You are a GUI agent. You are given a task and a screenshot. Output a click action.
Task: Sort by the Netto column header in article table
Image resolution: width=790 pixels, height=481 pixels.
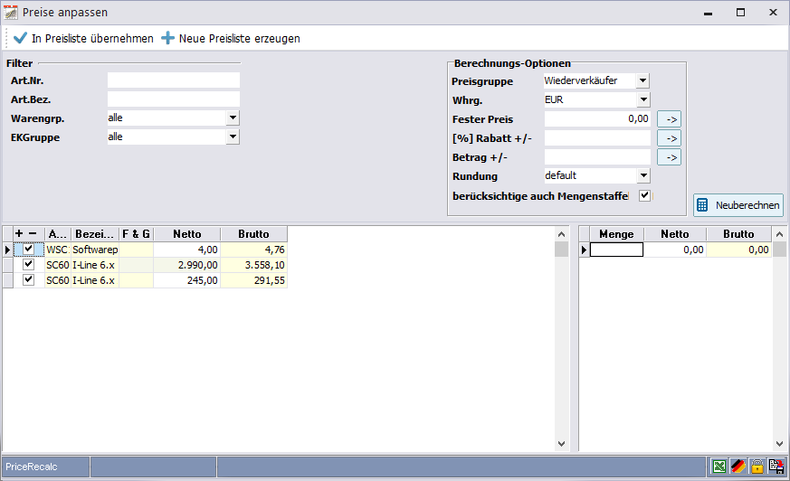pos(186,233)
